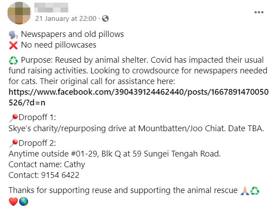This screenshot has height=209, width=273.
Task: Click the red cross mark emoji
Action: pos(13,45)
